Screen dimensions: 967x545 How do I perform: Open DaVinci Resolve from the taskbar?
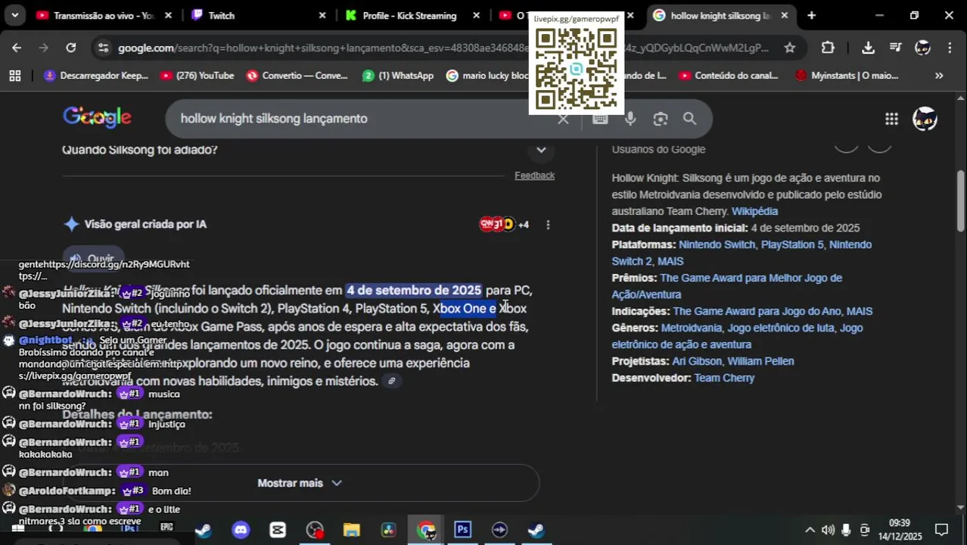click(388, 530)
